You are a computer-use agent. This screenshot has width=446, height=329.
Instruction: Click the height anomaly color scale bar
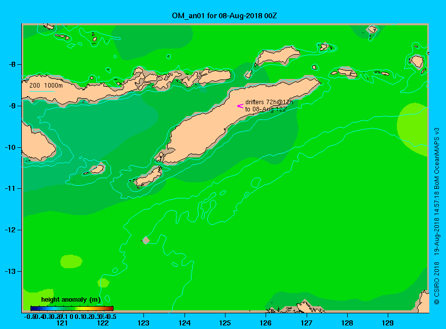tap(72, 308)
